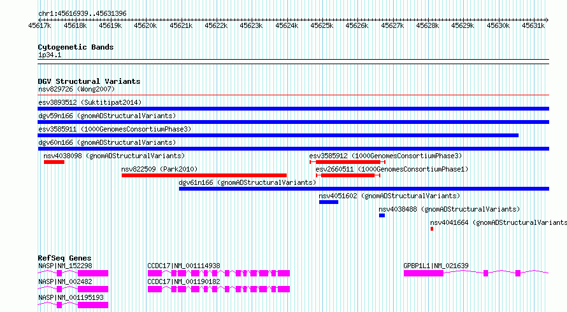This screenshot has width=567, height=312.
Task: Click the nsv4051602 gnomAD variant label
Action: pos(389,196)
